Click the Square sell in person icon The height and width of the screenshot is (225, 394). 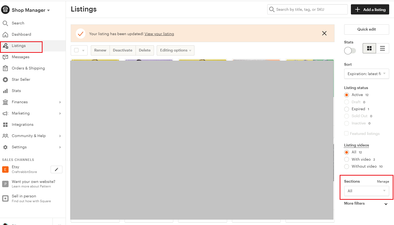pos(5,198)
